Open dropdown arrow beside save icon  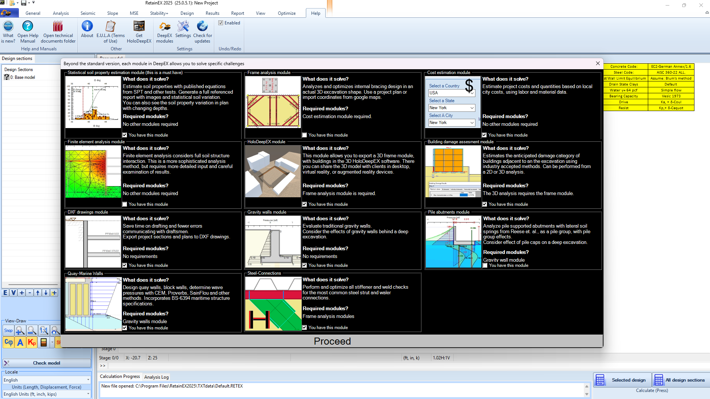click(x=29, y=3)
